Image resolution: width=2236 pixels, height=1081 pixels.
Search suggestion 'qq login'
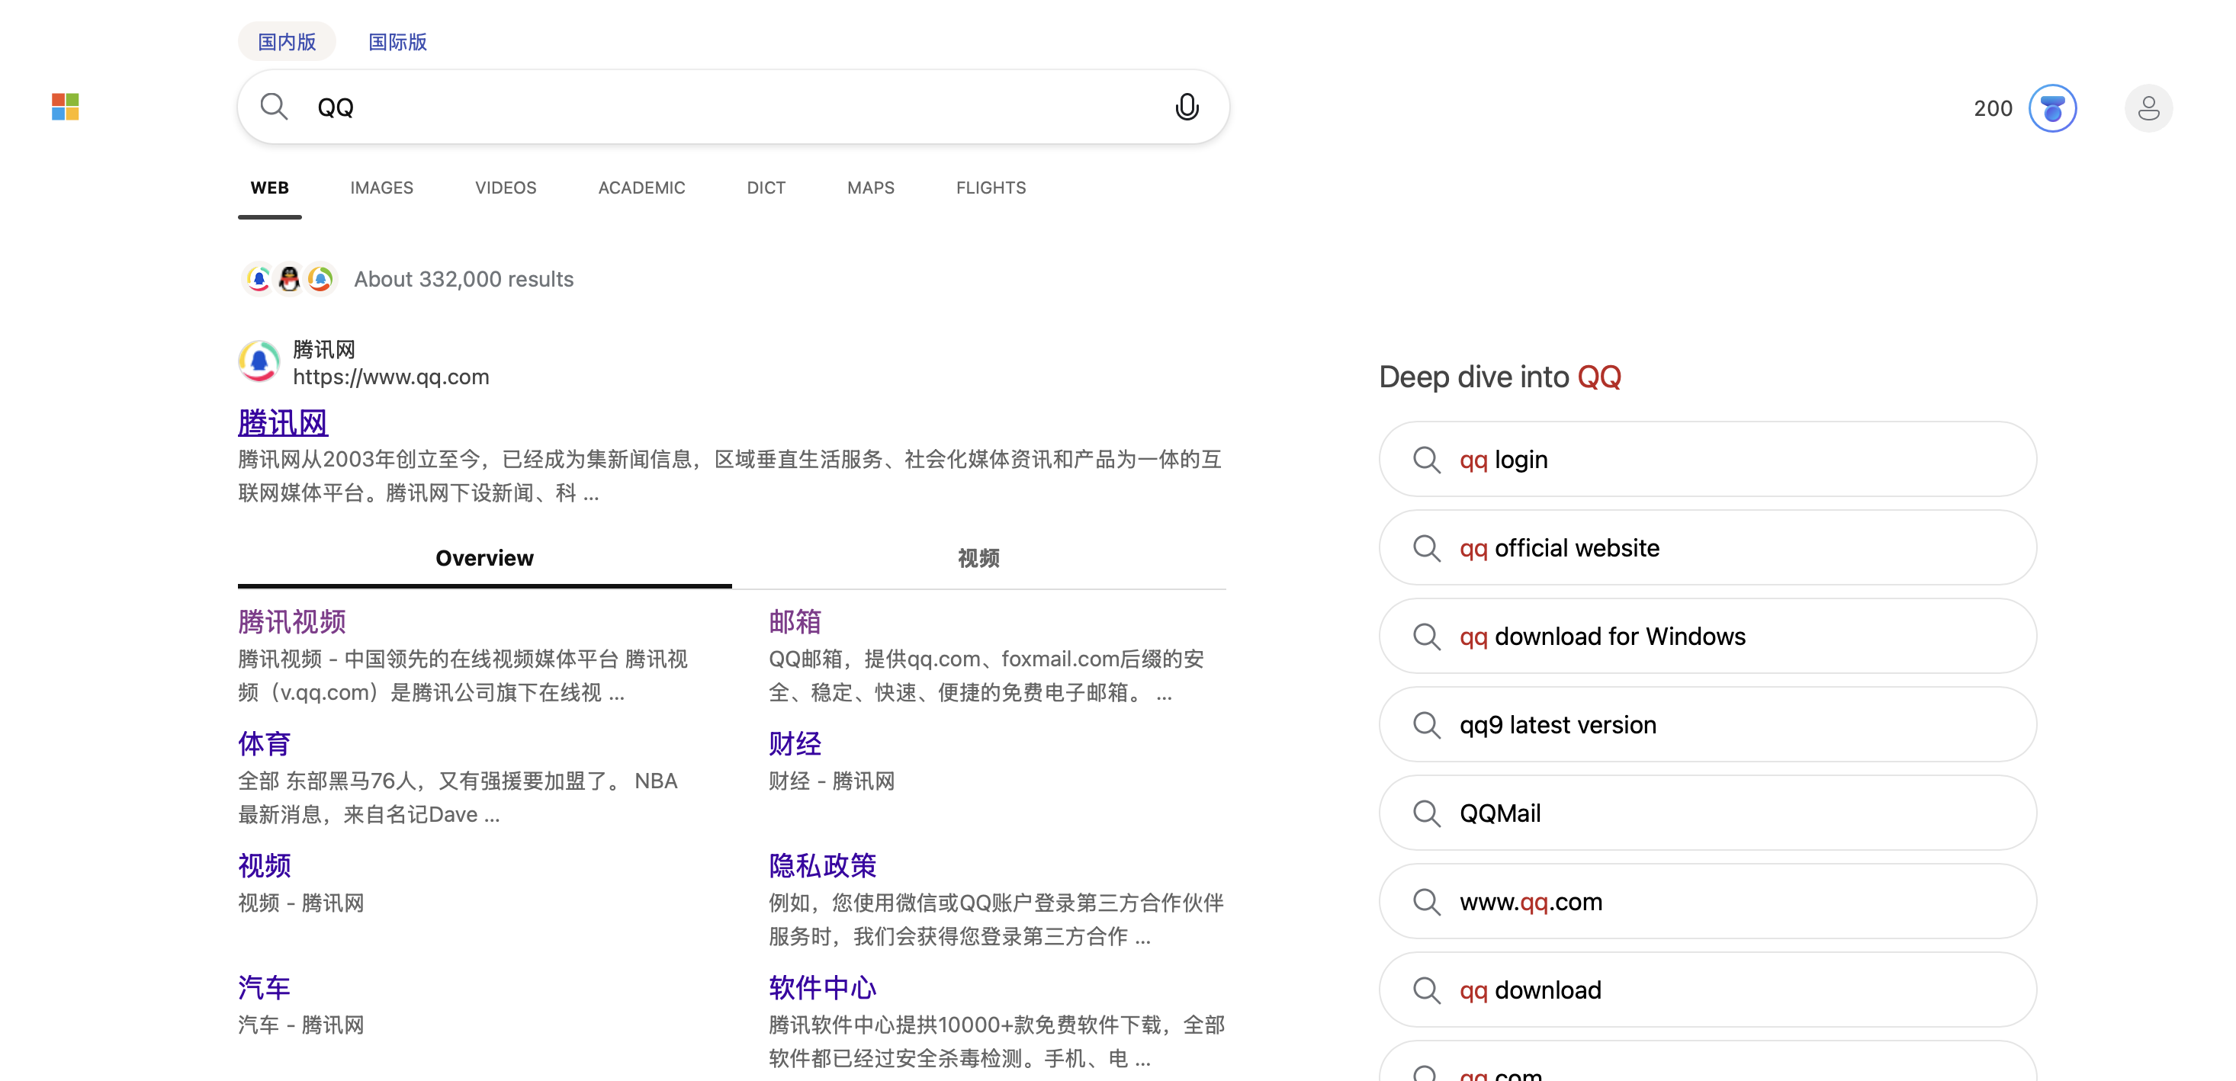[x=1708, y=459]
